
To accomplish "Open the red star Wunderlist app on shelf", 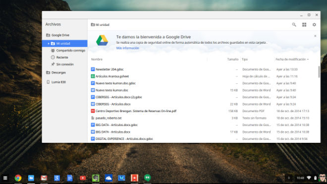I will point(134,178).
